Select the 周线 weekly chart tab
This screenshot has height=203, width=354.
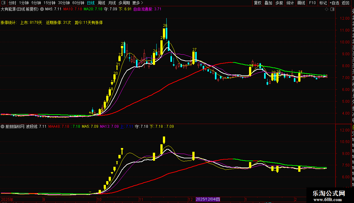(102, 3)
